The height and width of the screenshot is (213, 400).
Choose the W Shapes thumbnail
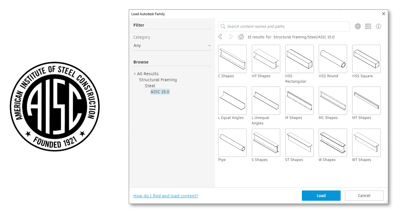tap(333, 143)
